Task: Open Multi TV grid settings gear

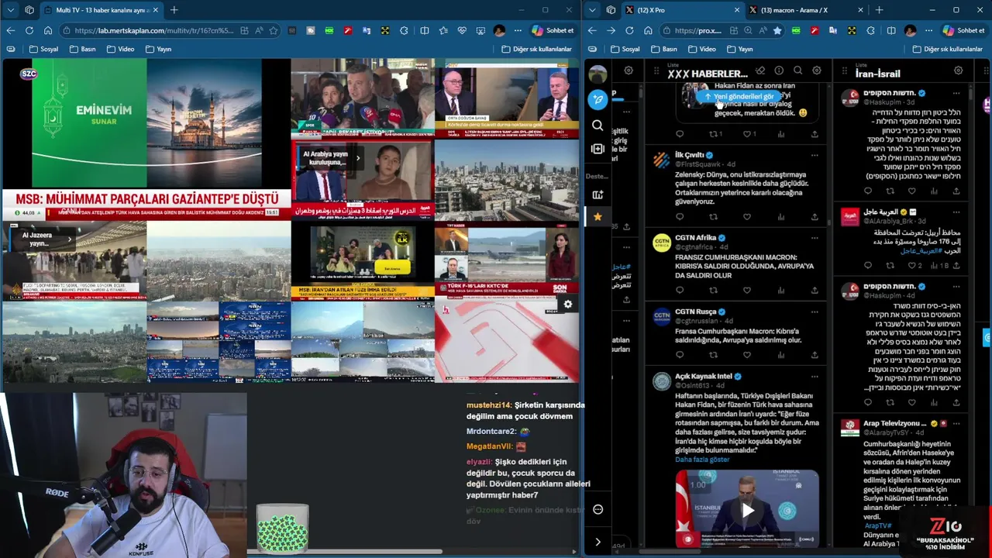Action: [567, 305]
